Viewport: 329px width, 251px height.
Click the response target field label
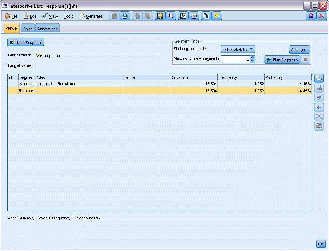pos(52,56)
